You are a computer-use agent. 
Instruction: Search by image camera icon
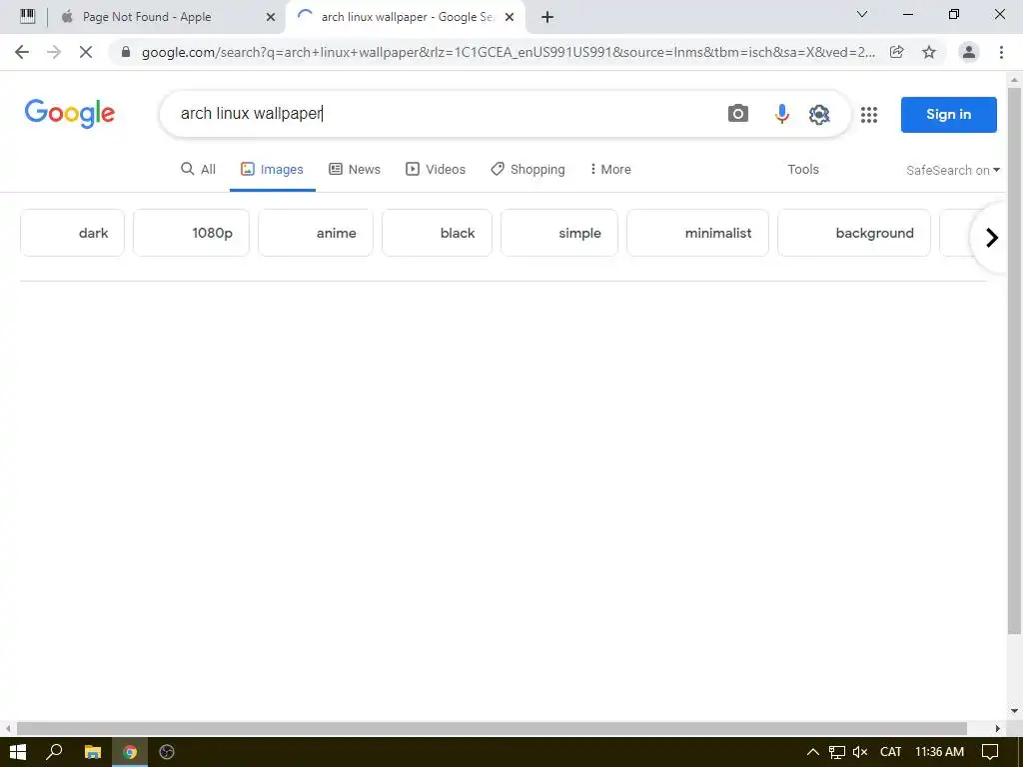pos(738,114)
